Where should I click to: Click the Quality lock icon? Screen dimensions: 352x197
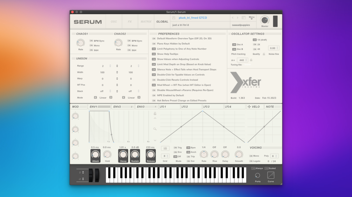point(264,54)
